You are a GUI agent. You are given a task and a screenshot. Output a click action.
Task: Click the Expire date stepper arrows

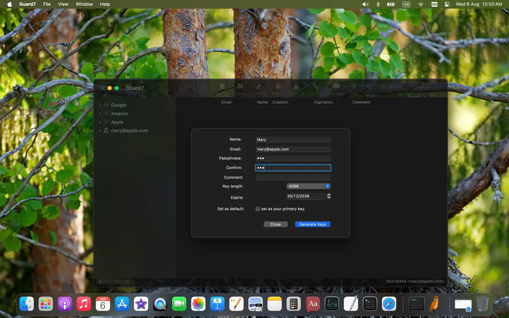pyautogui.click(x=329, y=196)
